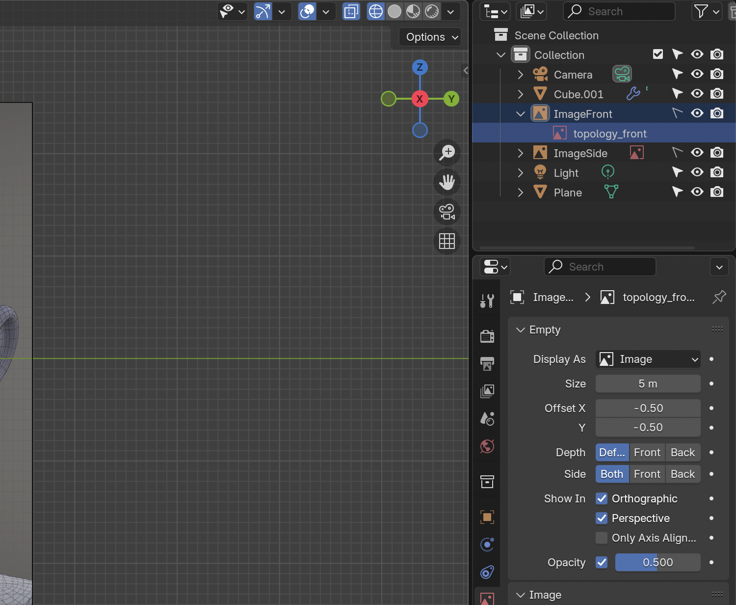
Task: Toggle X-ray mode in the viewport header
Action: 351,11
